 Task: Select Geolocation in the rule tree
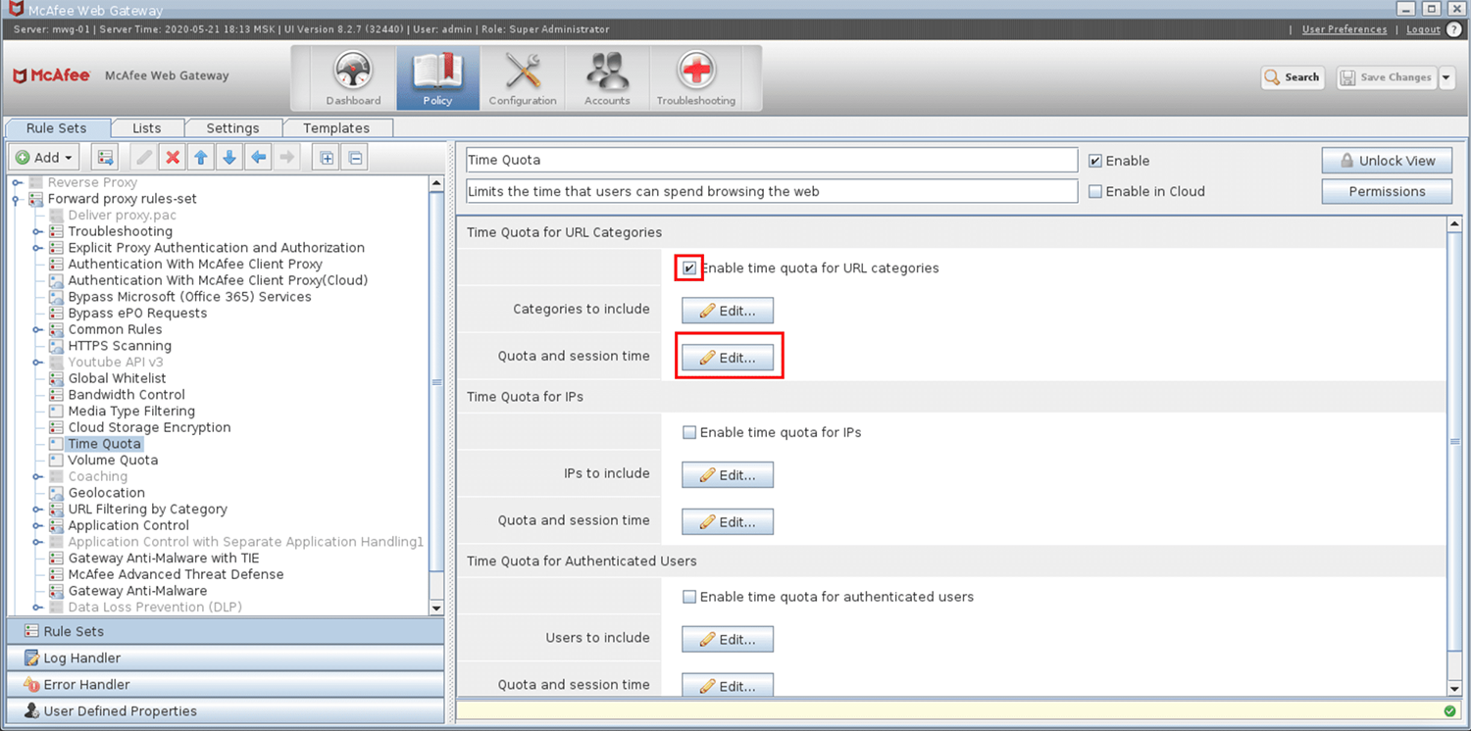click(x=106, y=493)
